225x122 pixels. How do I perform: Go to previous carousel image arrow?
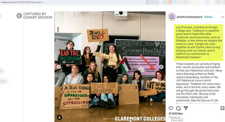tap(59, 67)
